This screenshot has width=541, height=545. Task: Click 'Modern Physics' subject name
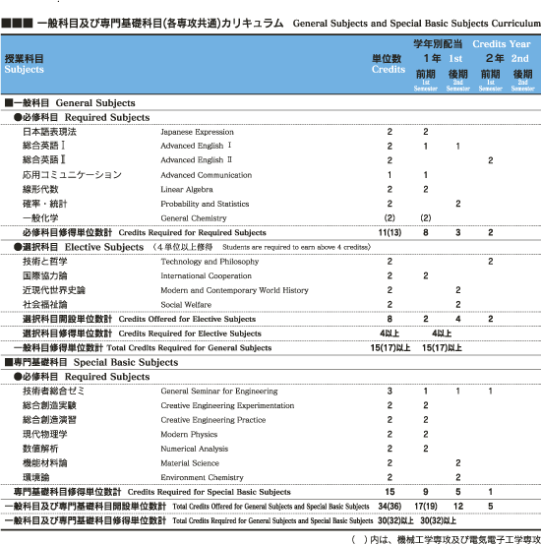[189, 435]
